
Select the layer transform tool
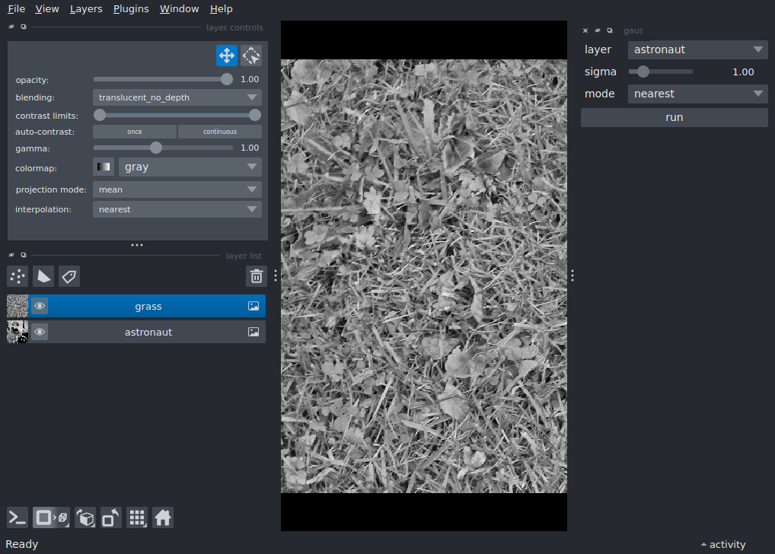pyautogui.click(x=250, y=55)
